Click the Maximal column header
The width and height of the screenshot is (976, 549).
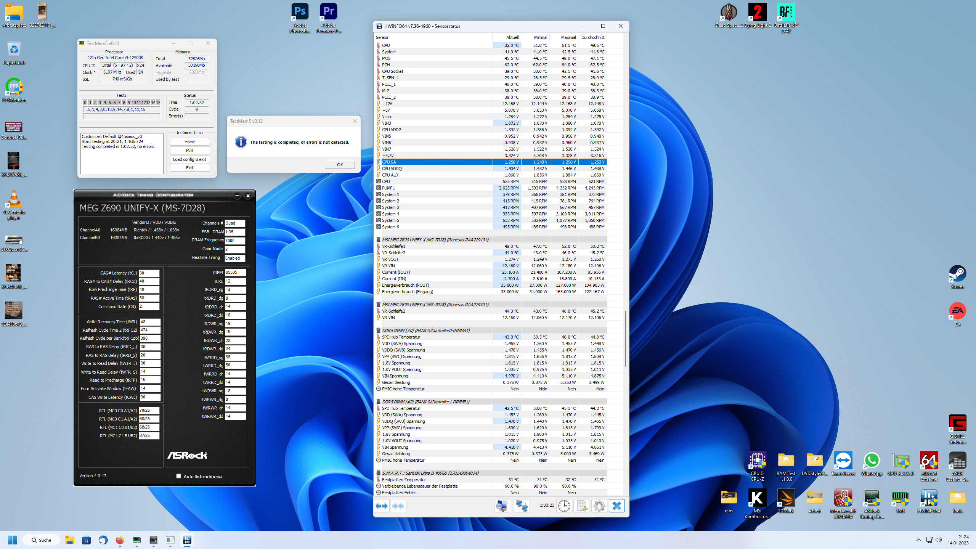(x=564, y=37)
